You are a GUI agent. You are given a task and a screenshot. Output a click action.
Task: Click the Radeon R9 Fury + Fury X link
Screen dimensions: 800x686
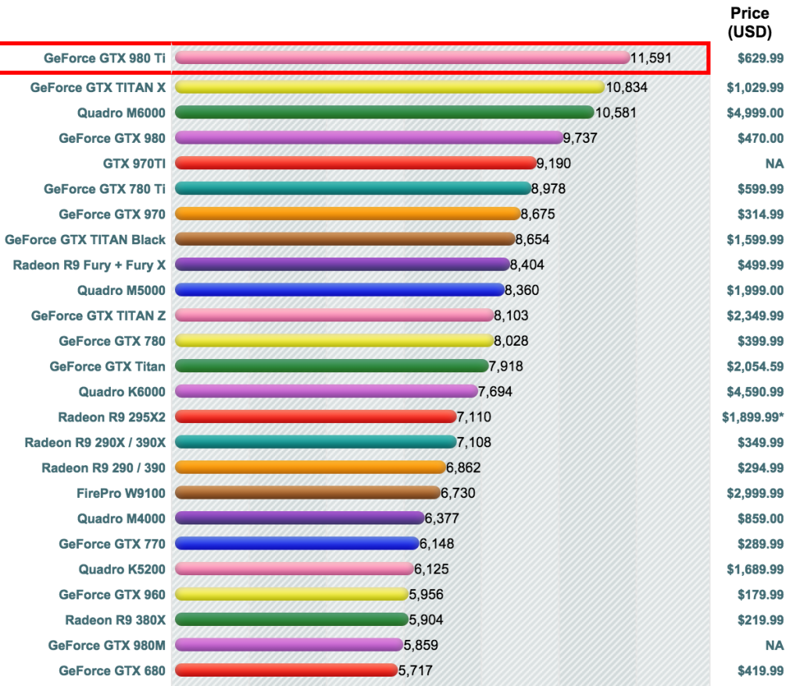click(89, 265)
